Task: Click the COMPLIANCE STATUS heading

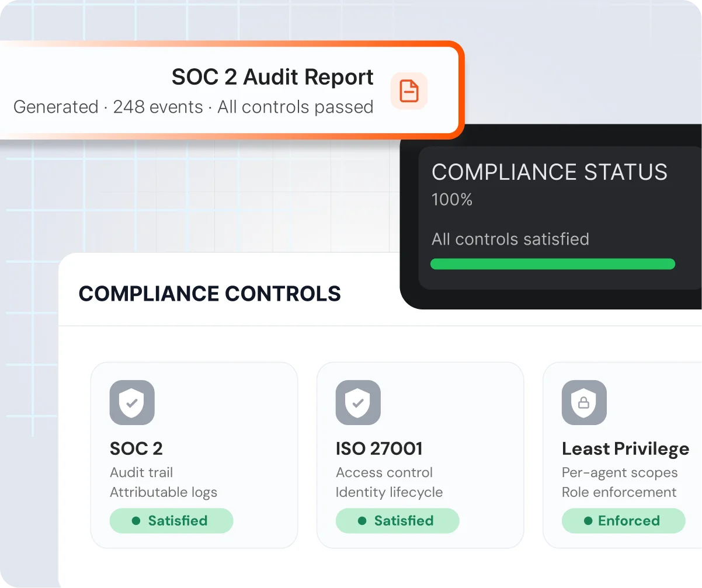Action: click(550, 172)
